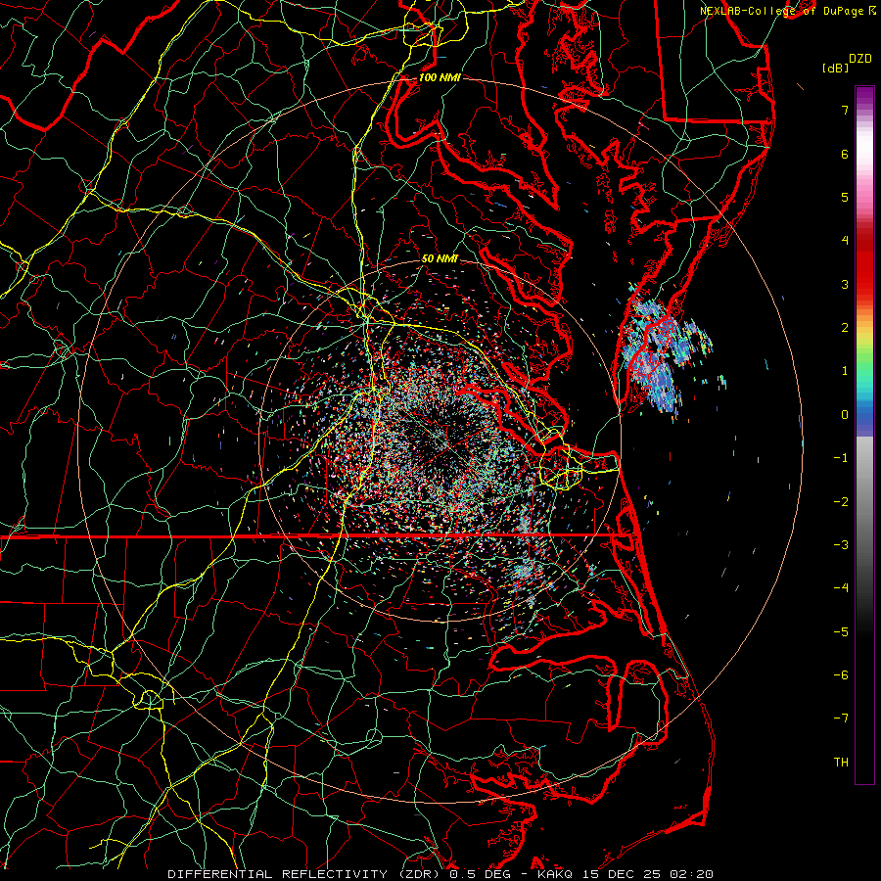Screen dimensions: 881x881
Task: Click the ZDR color scale bar
Action: [864, 435]
